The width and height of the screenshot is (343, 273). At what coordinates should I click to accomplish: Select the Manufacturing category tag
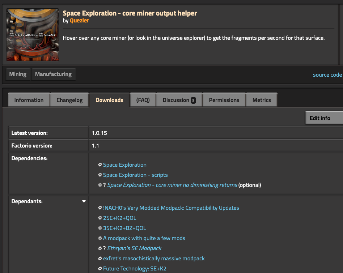pos(53,74)
